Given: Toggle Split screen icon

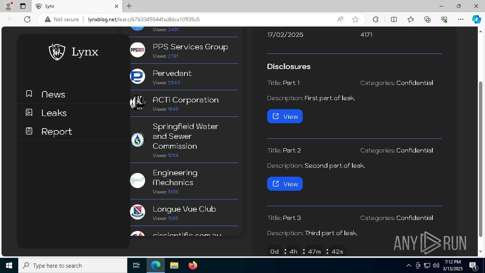Looking at the screenshot, I should click(394, 19).
